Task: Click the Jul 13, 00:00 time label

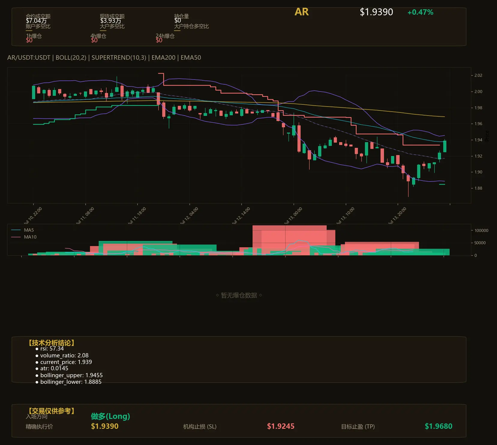Action: point(293,215)
